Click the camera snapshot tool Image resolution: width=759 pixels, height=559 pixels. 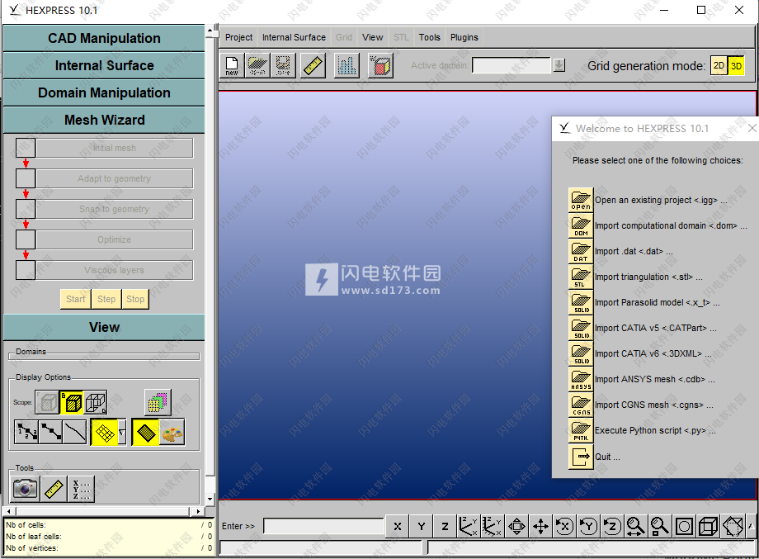tap(26, 488)
